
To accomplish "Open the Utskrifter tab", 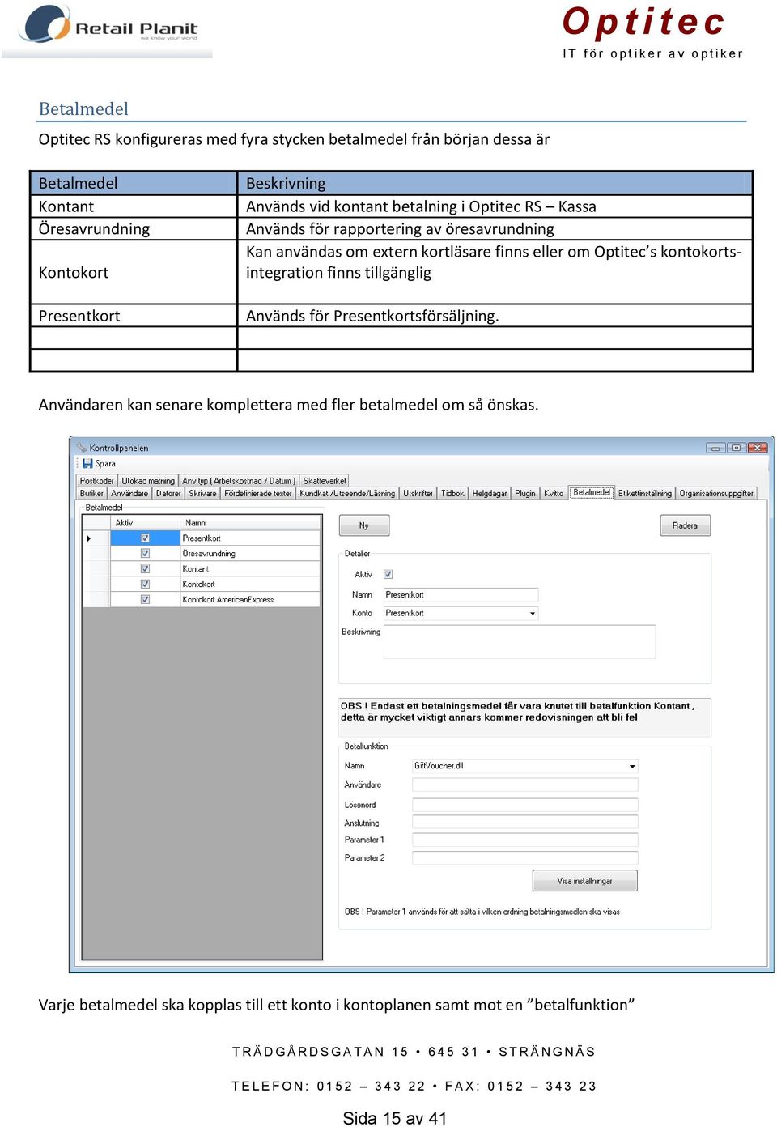I will click(x=418, y=493).
